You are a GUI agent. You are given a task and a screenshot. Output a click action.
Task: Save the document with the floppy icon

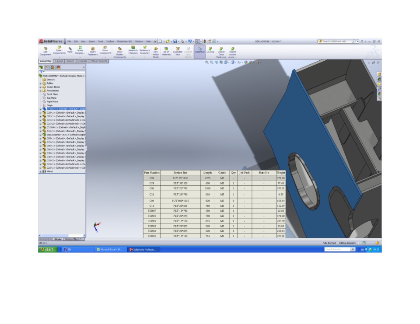[175, 41]
